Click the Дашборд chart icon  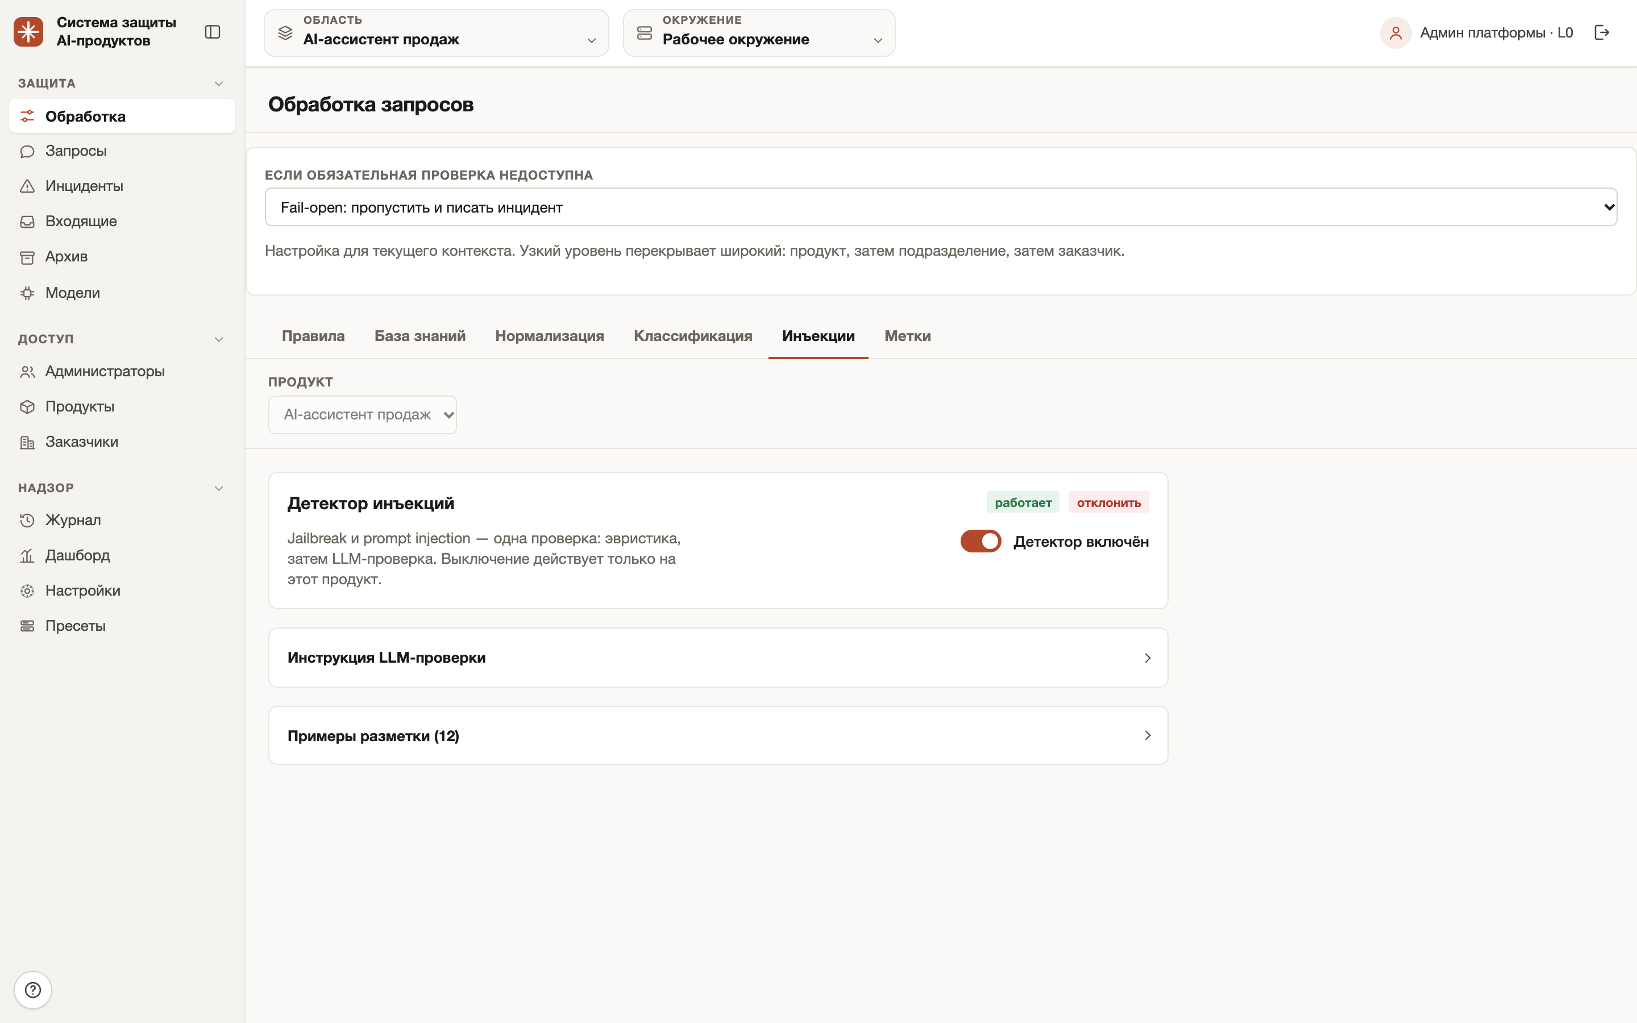pyautogui.click(x=27, y=555)
